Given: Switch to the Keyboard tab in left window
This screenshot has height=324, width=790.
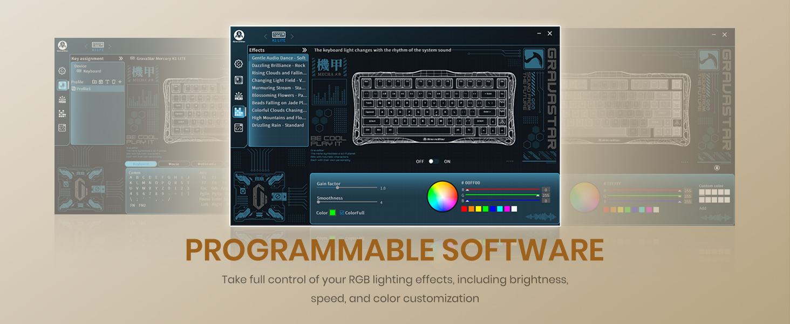Looking at the screenshot, I should click(x=141, y=164).
